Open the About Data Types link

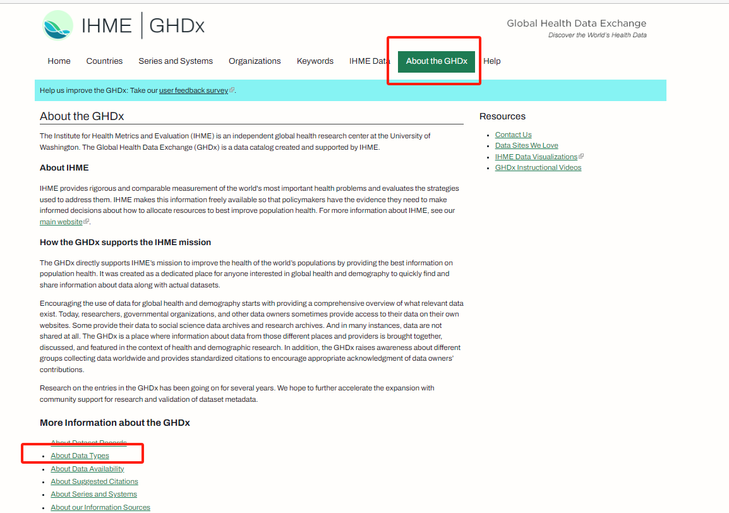[80, 456]
